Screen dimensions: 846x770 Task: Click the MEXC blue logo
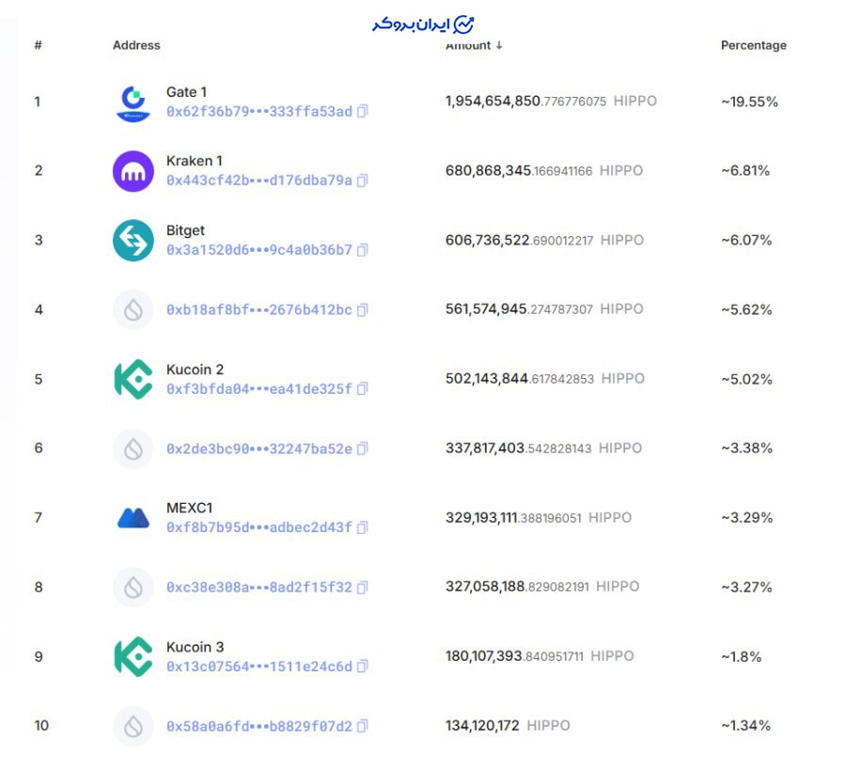coord(133,518)
